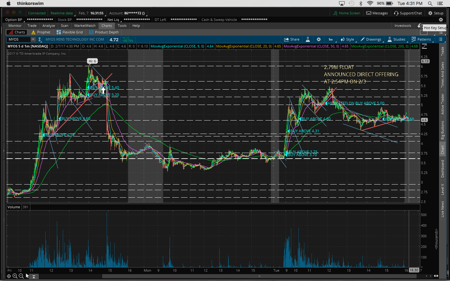Open the 1m timeframe selector
The image size is (450, 281).
(331, 39)
